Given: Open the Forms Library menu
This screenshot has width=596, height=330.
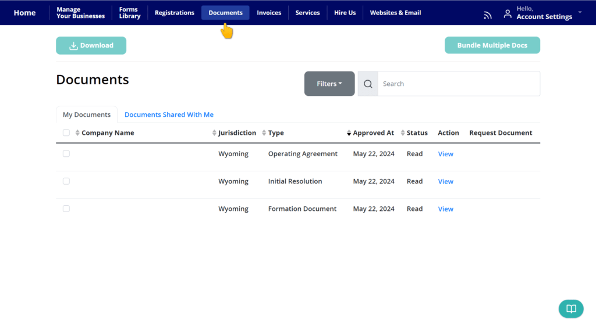Looking at the screenshot, I should tap(130, 13).
